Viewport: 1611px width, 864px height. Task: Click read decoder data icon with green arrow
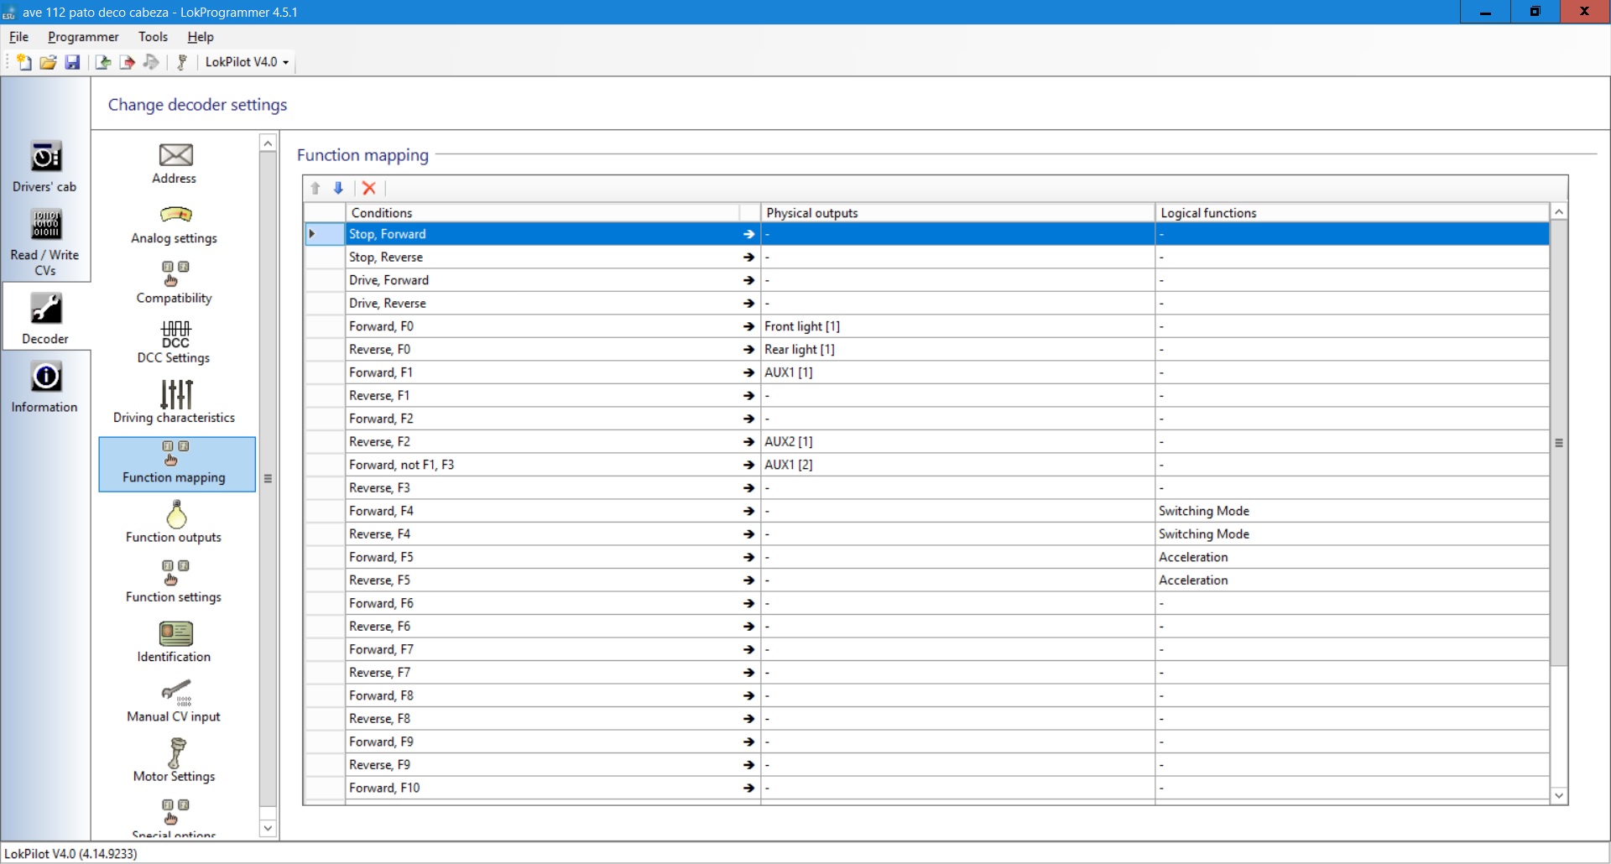tap(103, 62)
